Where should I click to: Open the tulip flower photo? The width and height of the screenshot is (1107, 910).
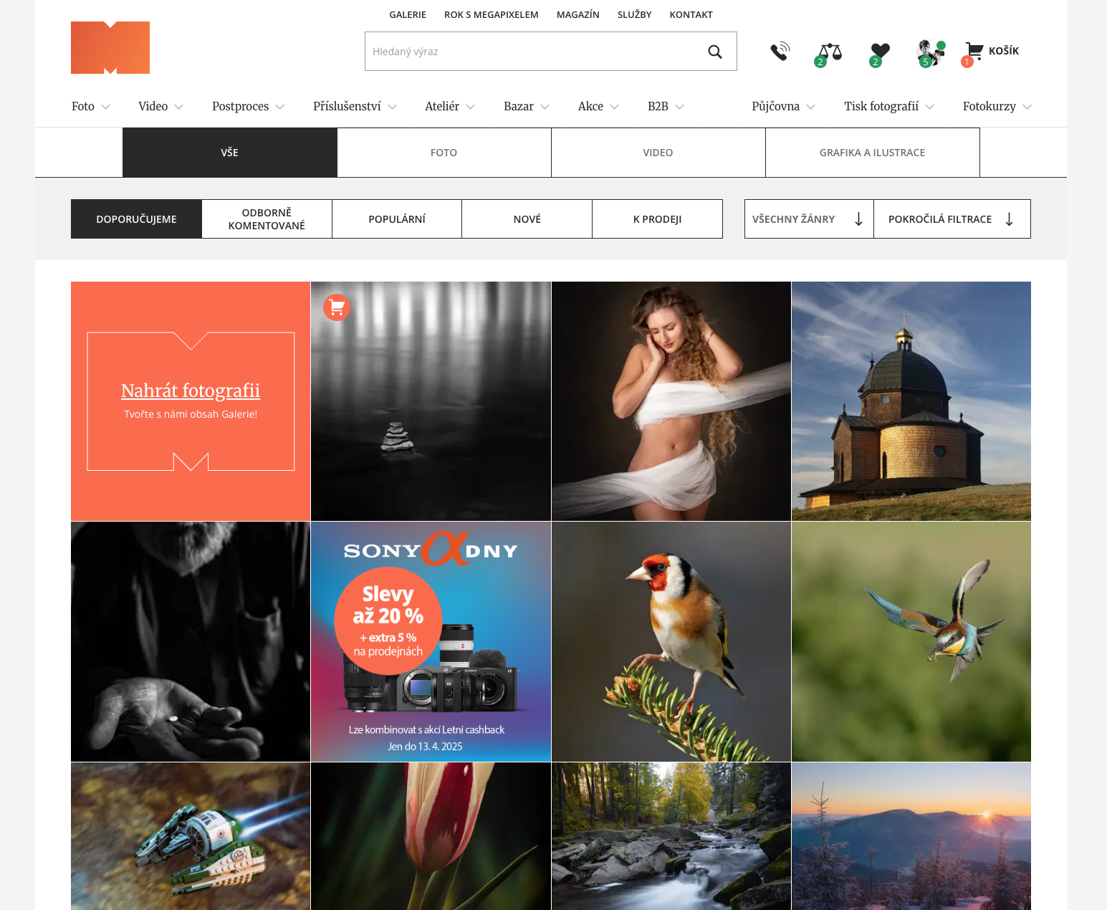(x=431, y=836)
